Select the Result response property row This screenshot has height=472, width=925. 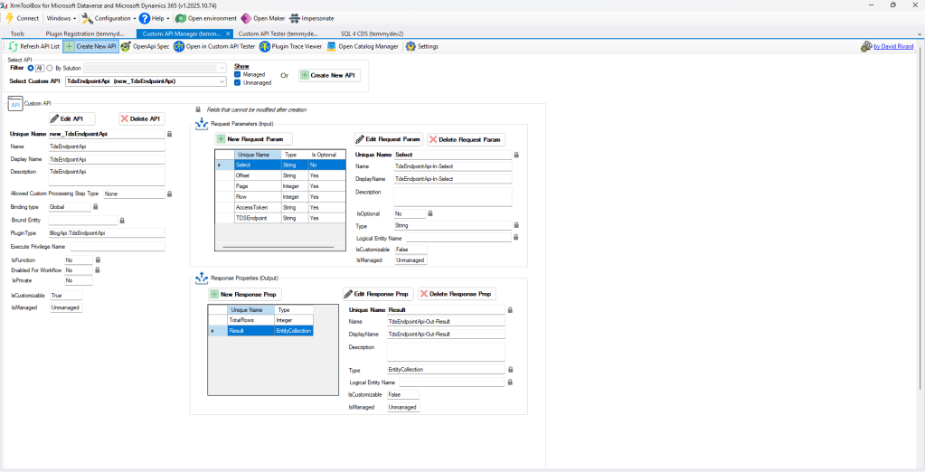(x=260, y=331)
